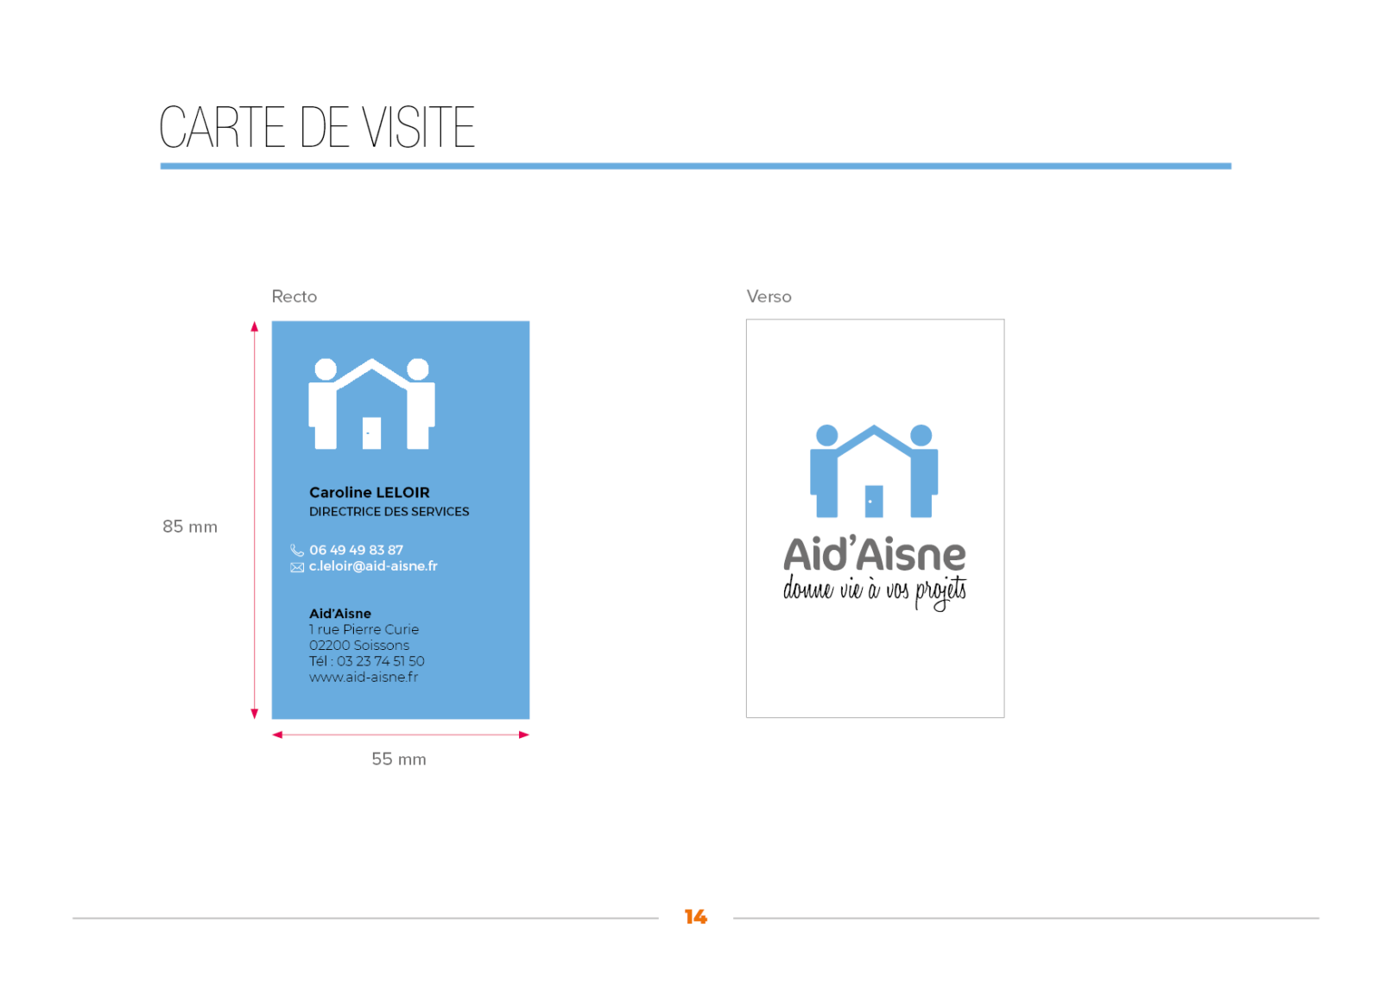This screenshot has width=1392, height=984.
Task: Open the c.leloir@aid-aisne.fr email address
Action: click(373, 566)
